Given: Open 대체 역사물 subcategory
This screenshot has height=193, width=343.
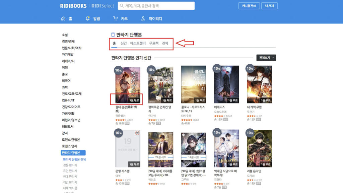Looking at the screenshot, I should click(x=70, y=188).
